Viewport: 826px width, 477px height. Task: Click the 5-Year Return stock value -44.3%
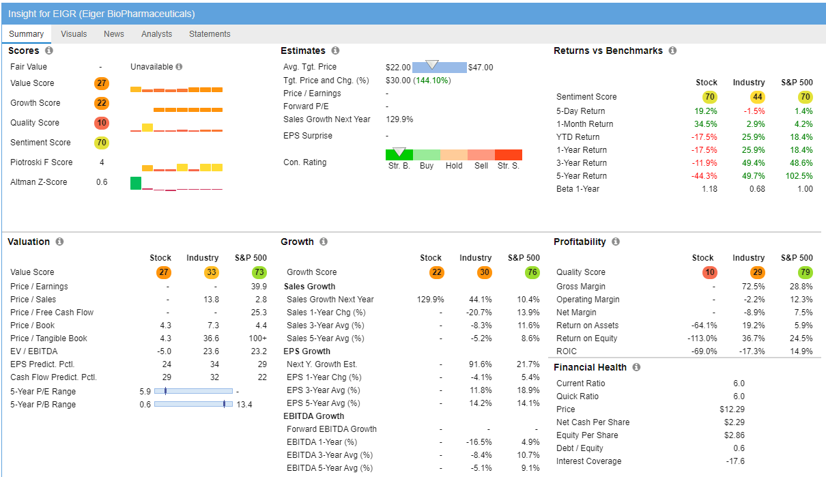tap(704, 176)
